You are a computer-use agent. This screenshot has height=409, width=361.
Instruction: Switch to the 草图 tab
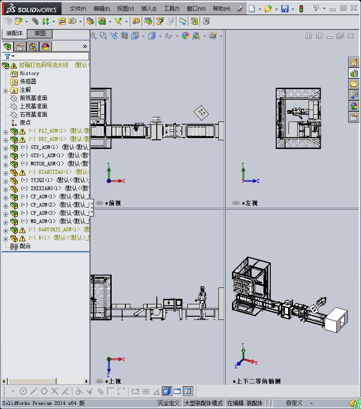tap(40, 33)
